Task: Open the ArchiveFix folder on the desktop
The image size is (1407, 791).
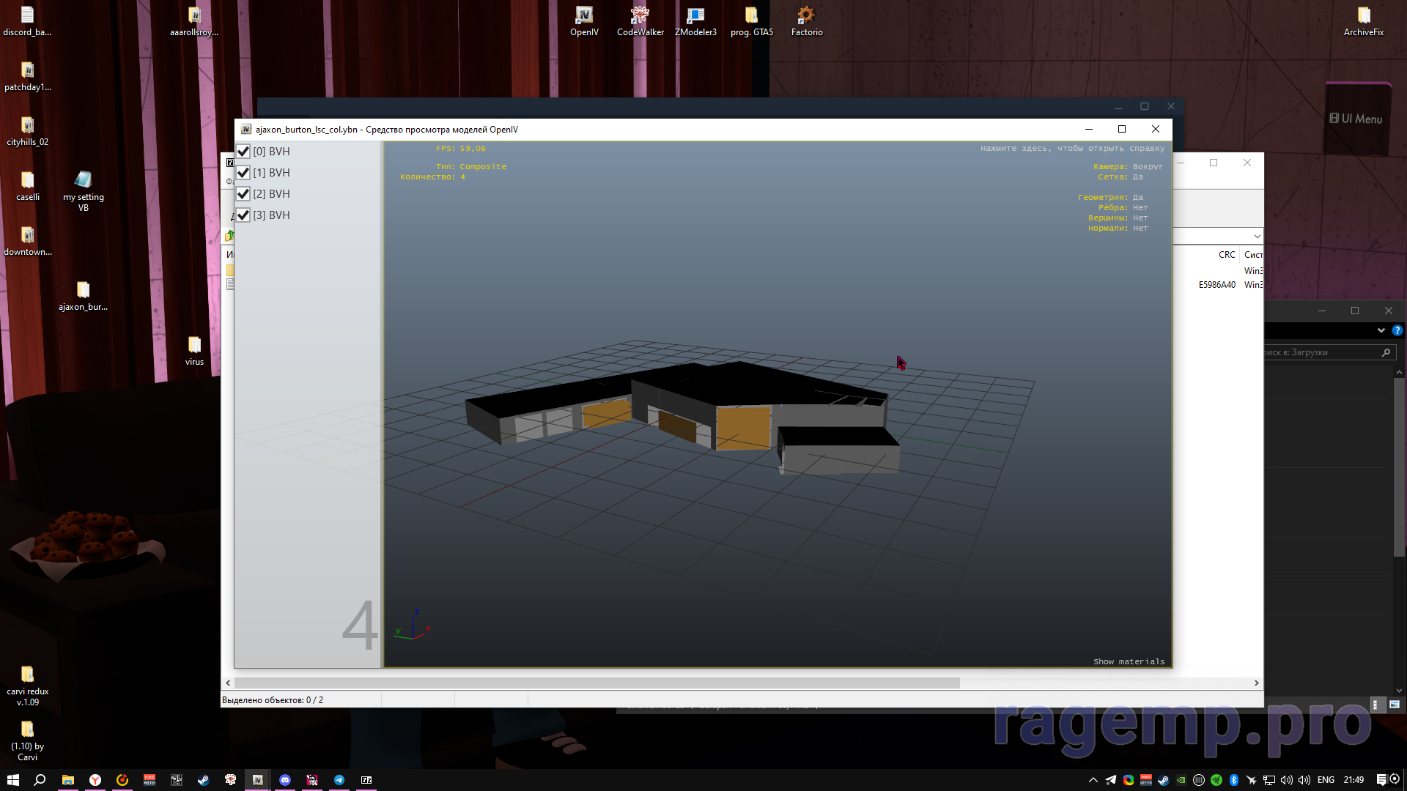Action: [x=1363, y=16]
